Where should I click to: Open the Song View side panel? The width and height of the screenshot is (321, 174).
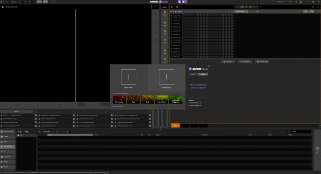[x=317, y=150]
